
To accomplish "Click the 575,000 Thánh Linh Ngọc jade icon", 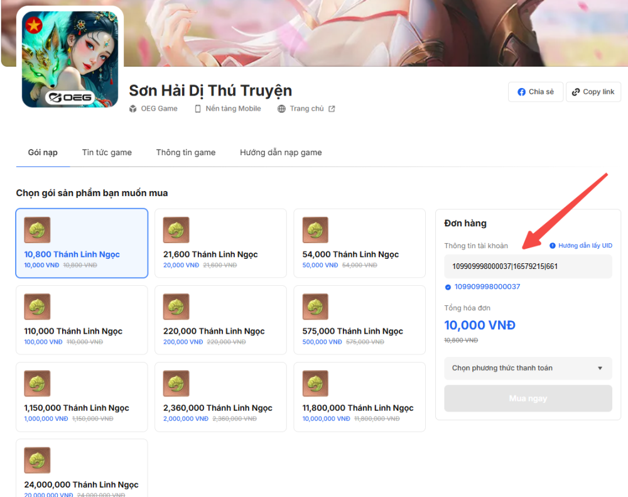I will coord(315,307).
